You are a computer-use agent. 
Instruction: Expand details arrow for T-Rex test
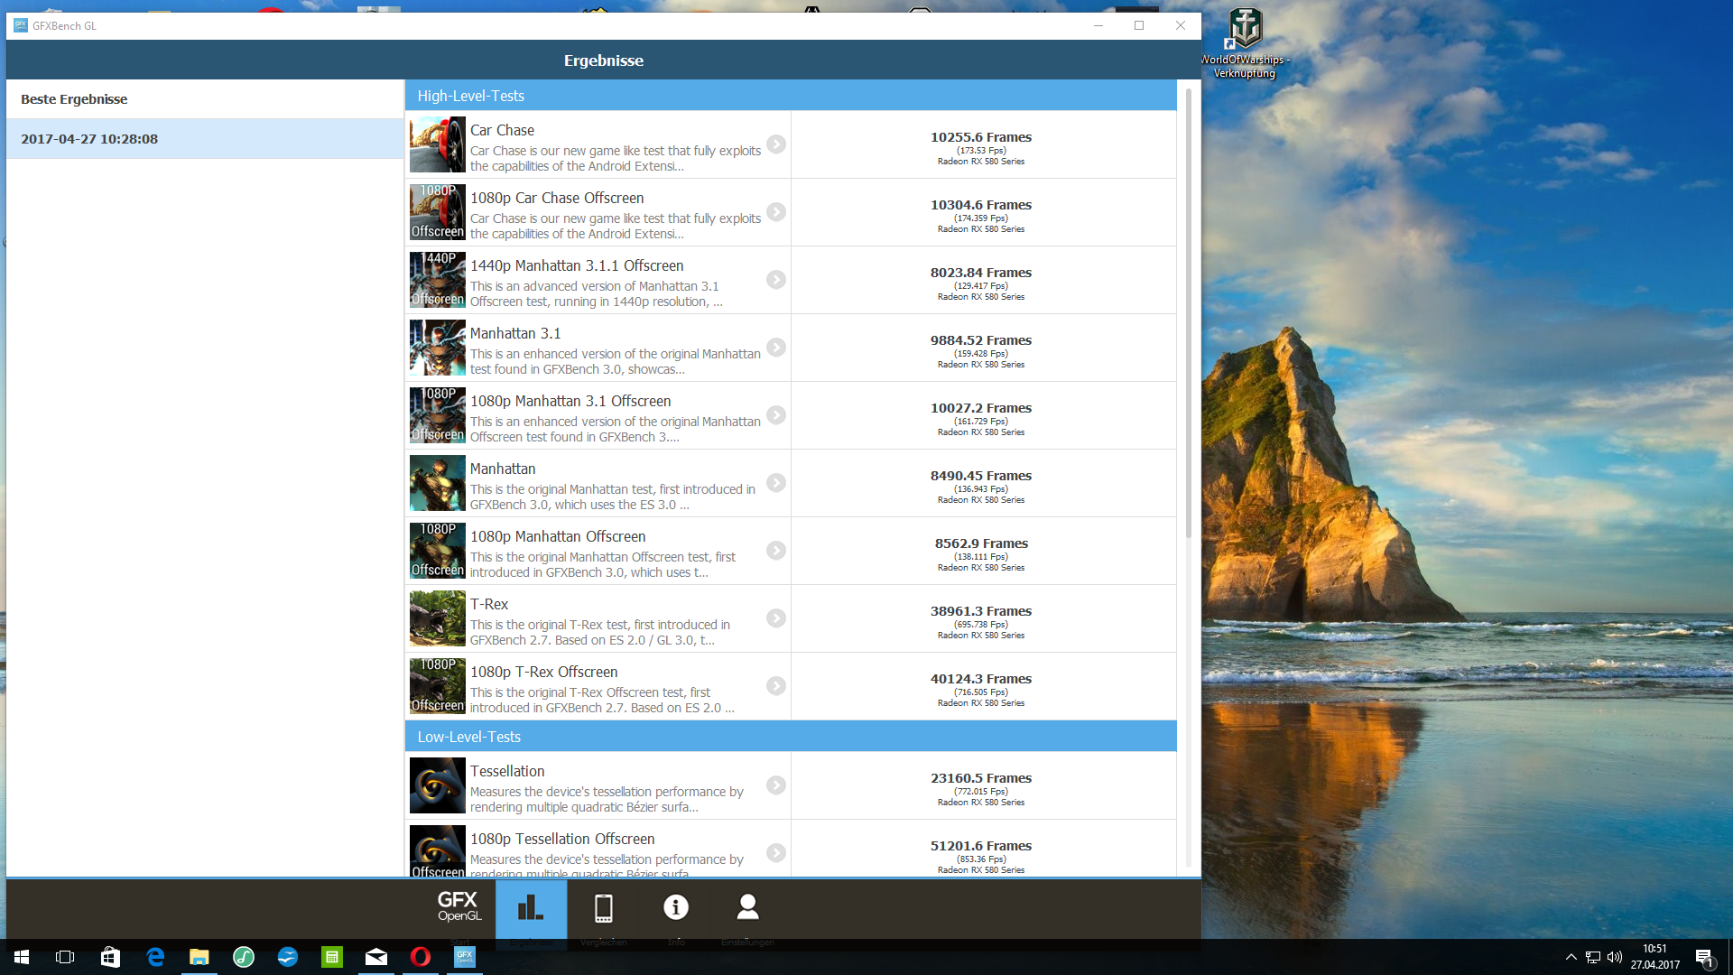click(775, 618)
